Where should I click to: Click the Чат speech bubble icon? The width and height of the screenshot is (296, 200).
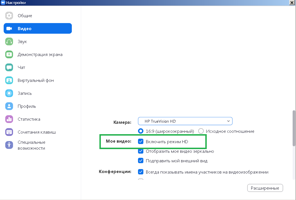pyautogui.click(x=9, y=68)
